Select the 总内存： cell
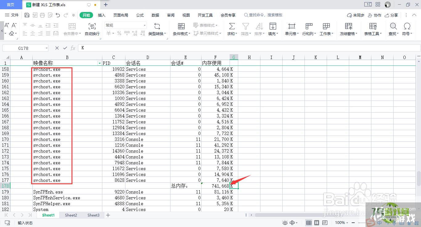Viewport: 421px width, 227px height. (186, 186)
